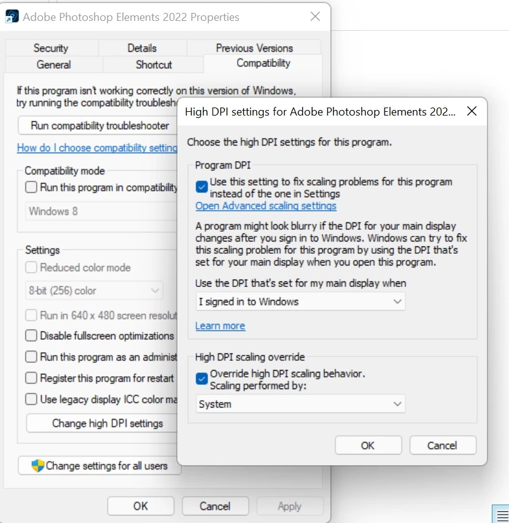
Task: Uncheck Override high DPI scaling behavior
Action: click(201, 379)
